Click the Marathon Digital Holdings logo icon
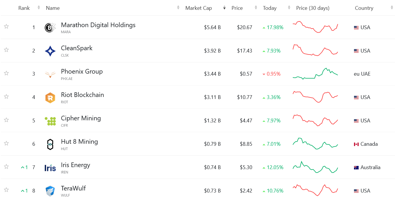Screen dimensions: 395x200 pyautogui.click(x=50, y=28)
